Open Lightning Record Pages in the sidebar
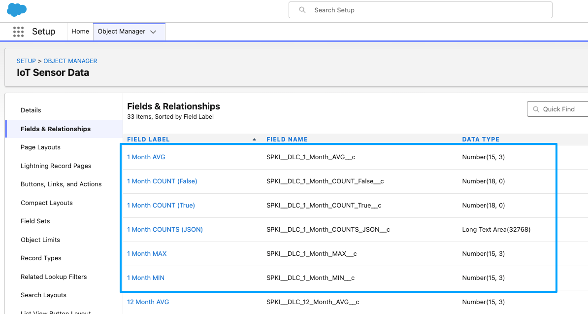This screenshot has height=314, width=588. 56,166
